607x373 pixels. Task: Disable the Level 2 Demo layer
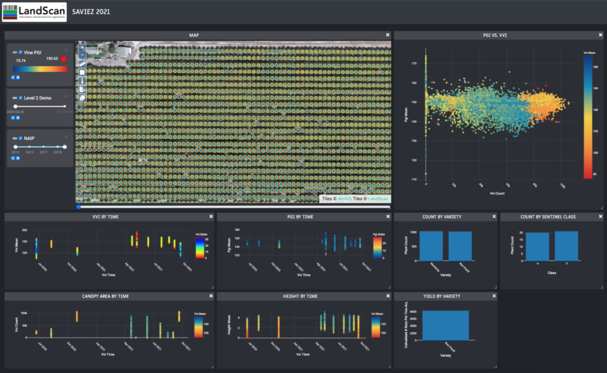coord(20,98)
